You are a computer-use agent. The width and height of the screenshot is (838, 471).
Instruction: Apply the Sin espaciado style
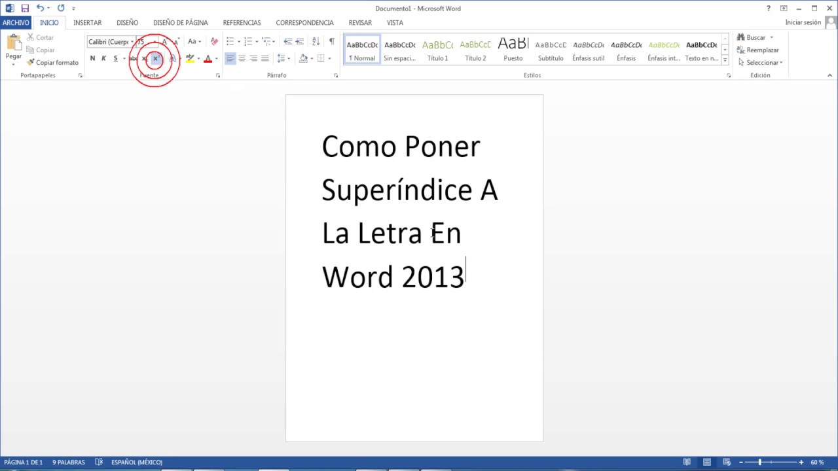tap(399, 50)
